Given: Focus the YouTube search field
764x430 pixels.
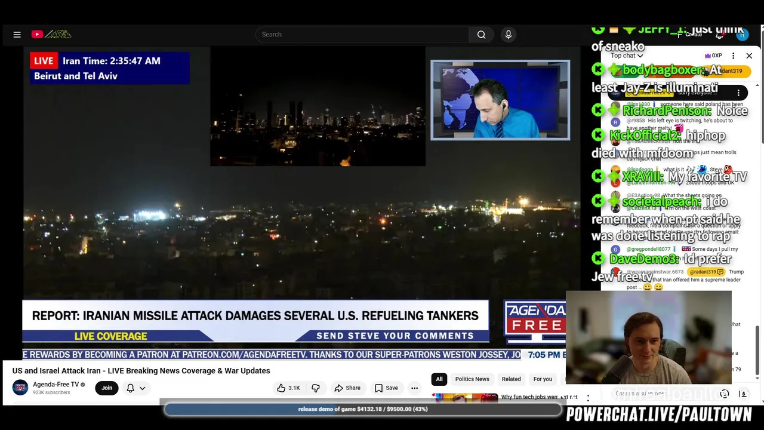Looking at the screenshot, I should (x=362, y=35).
